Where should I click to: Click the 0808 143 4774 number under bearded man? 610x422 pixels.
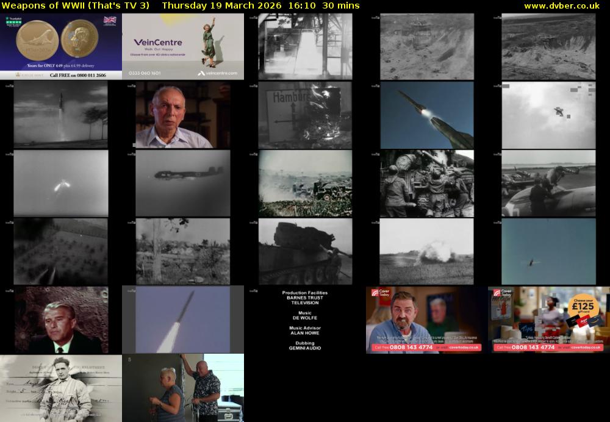(412, 347)
